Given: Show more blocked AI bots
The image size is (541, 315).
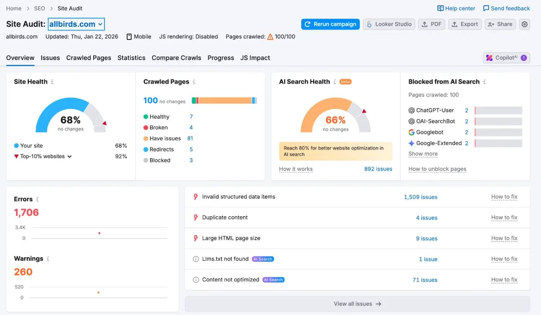Looking at the screenshot, I should click(423, 154).
